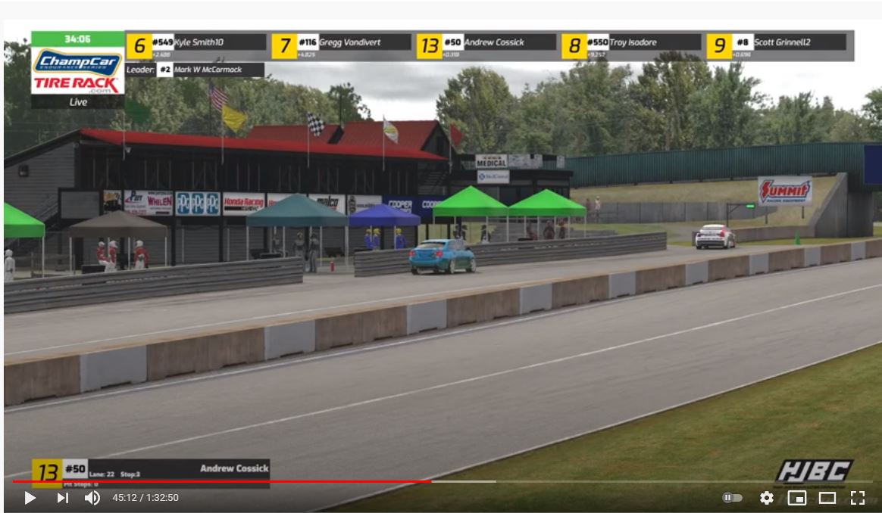
Task: Select the #549 Kyle Smith10 standings entry
Action: (195, 45)
